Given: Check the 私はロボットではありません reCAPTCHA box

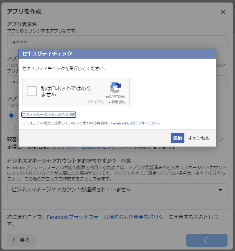Looking at the screenshot, I should (32, 91).
